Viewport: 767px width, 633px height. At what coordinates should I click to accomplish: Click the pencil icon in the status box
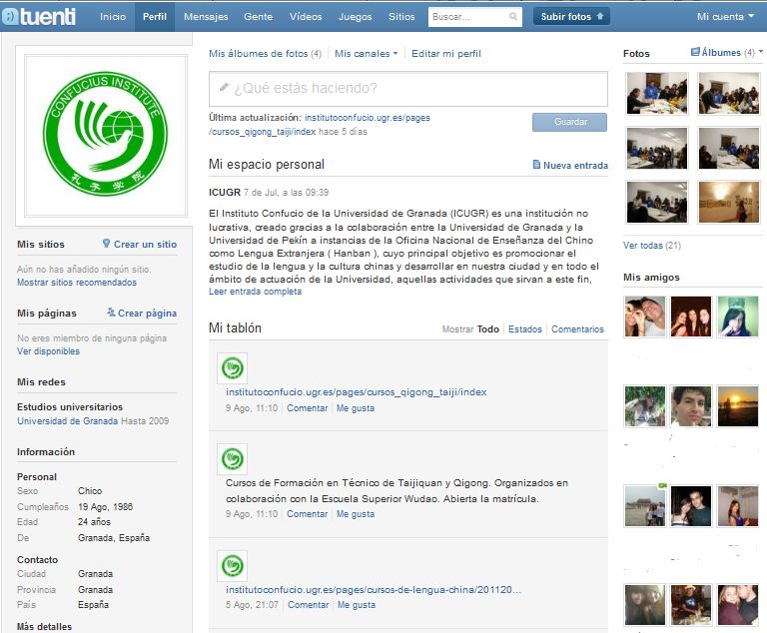(x=224, y=87)
